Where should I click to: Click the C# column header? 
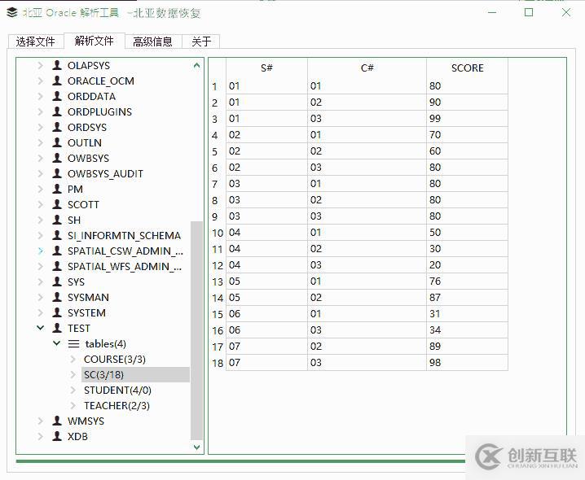click(367, 68)
